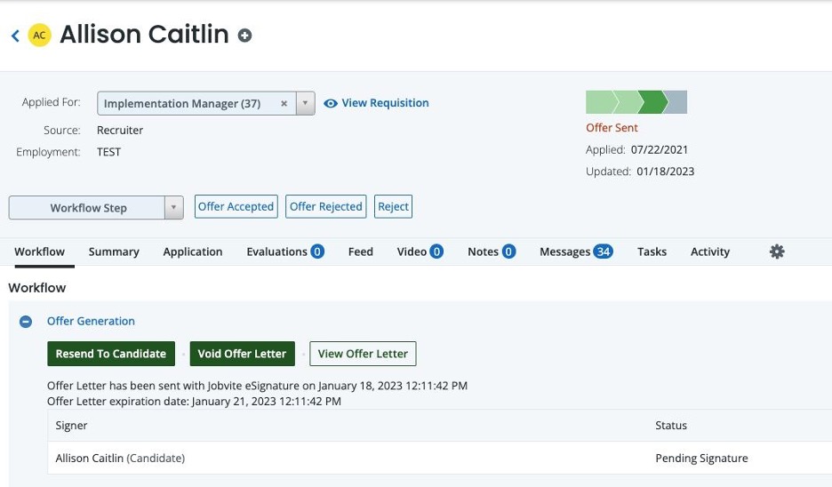Go to the Activity tab

(x=709, y=251)
